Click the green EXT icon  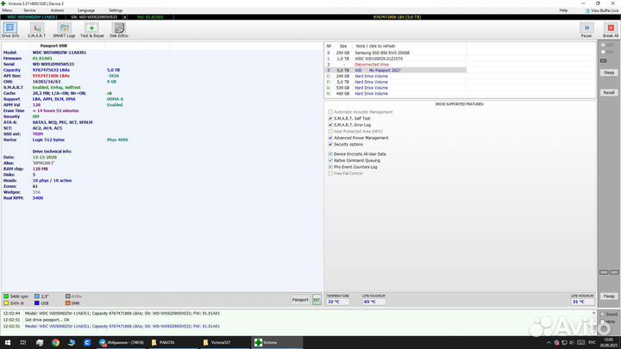point(317,300)
